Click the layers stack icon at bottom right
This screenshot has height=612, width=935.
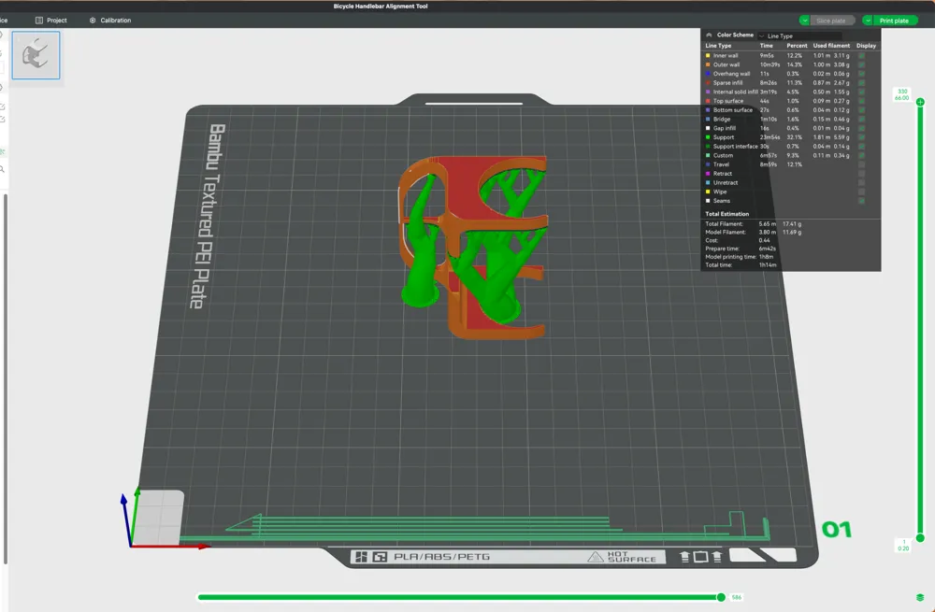pos(920,597)
